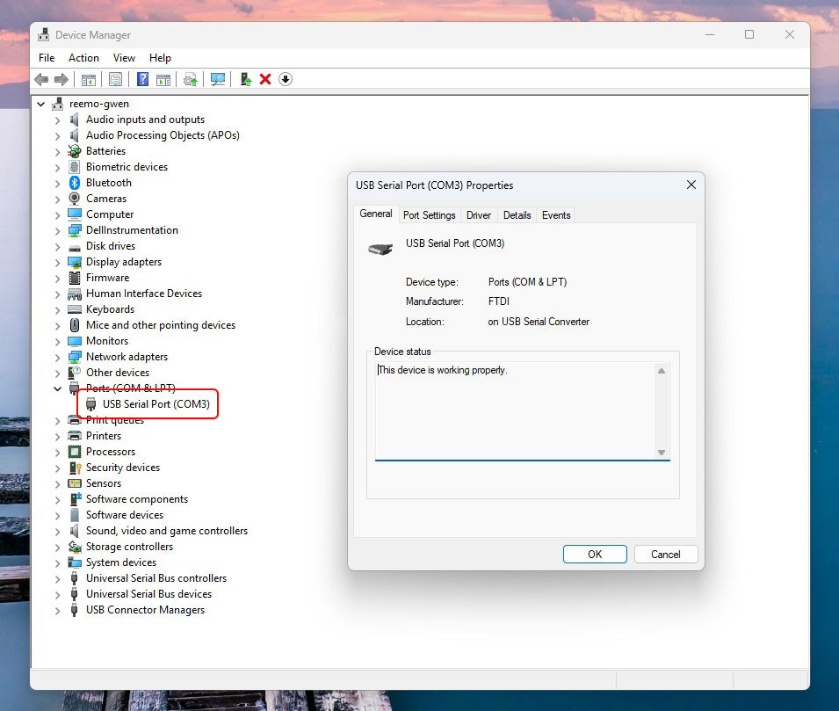Click the Back arrow in the toolbar

coord(41,80)
